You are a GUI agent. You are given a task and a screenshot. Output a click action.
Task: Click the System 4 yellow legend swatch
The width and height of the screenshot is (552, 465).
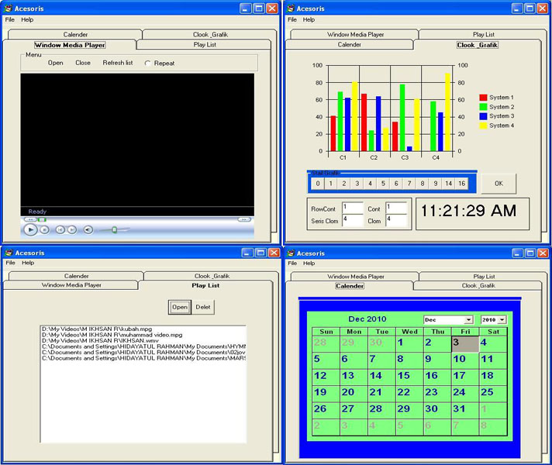(483, 126)
